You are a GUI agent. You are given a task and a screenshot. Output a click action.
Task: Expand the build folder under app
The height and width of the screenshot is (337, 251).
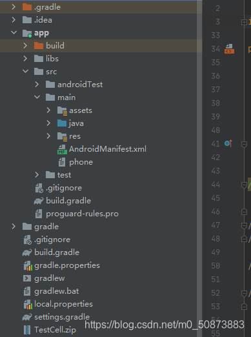tap(25, 46)
